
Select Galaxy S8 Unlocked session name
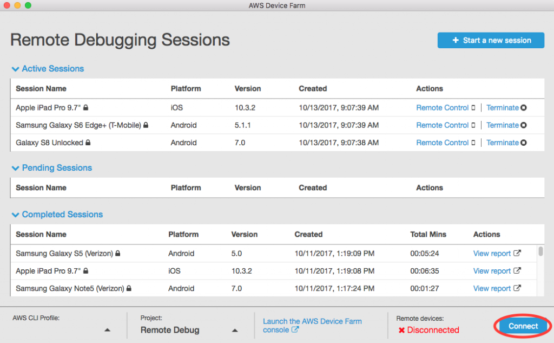coord(49,143)
